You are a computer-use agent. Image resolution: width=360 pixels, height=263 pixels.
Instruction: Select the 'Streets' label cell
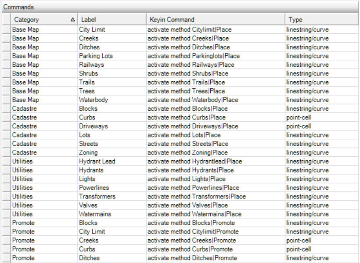pos(112,144)
